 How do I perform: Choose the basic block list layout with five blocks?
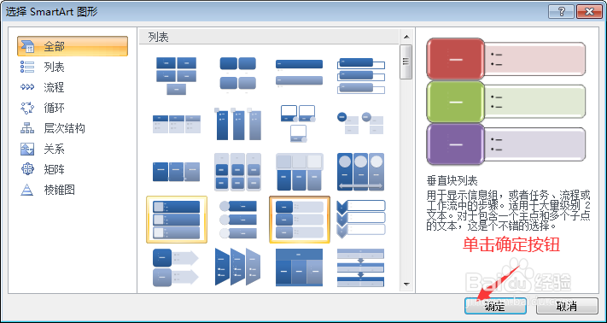(177, 76)
